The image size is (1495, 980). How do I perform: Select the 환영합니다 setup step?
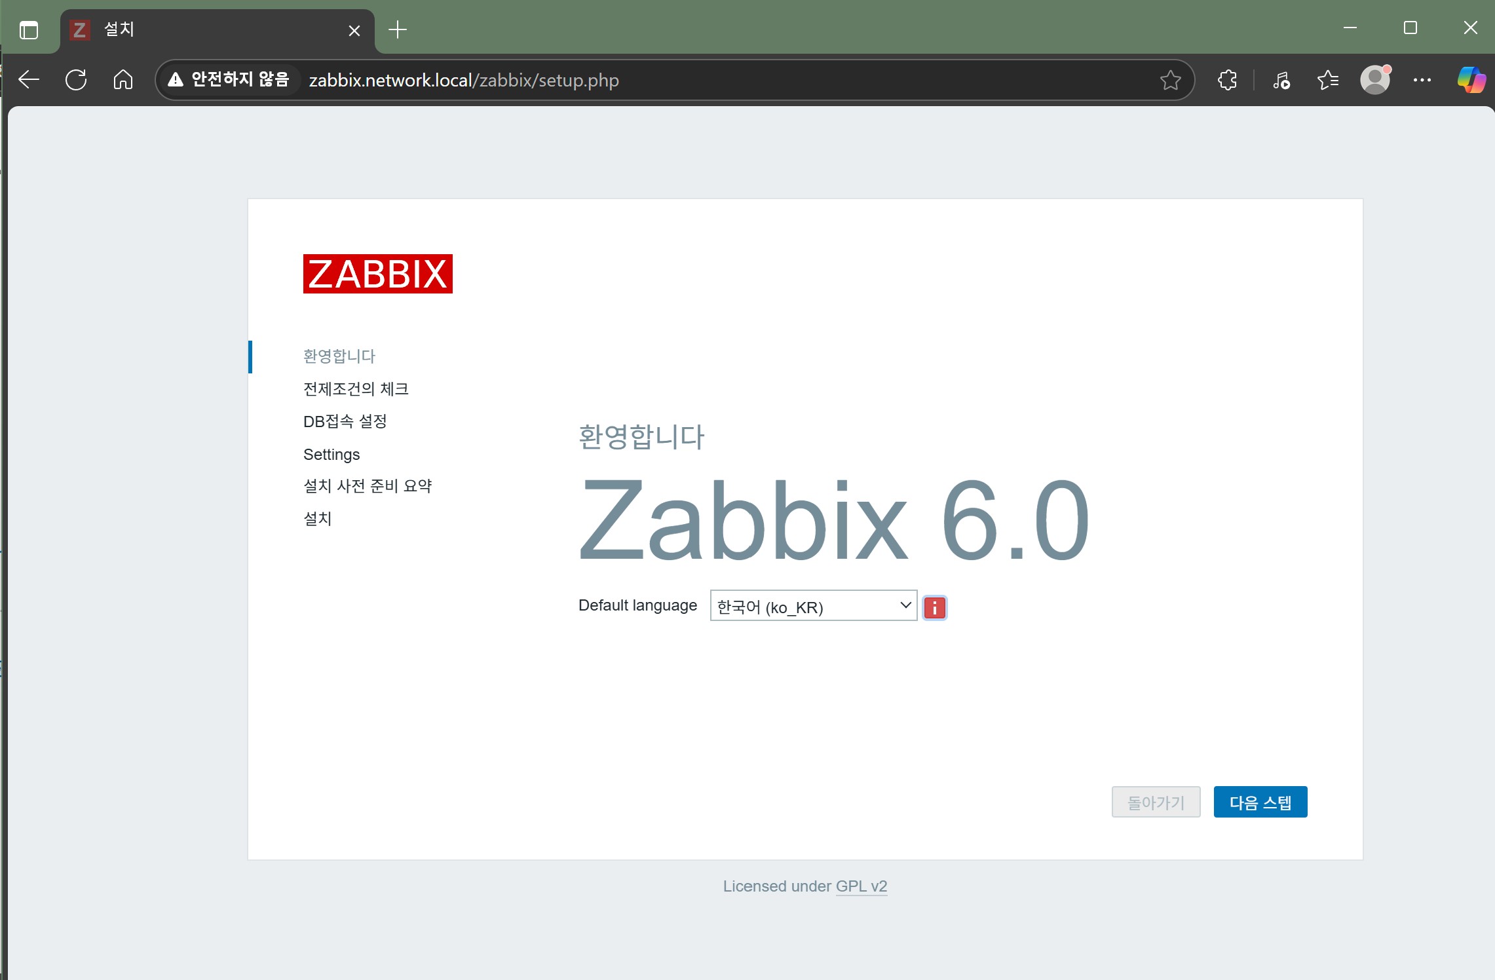pos(339,356)
